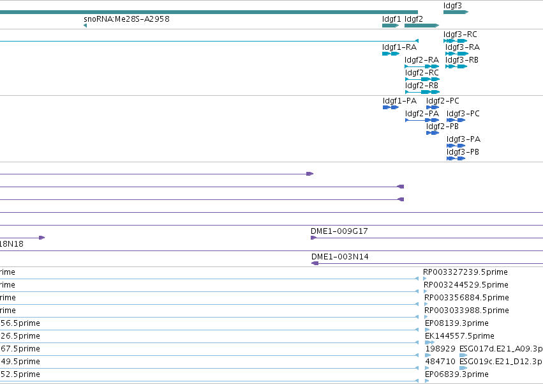Screen dimensions: 543x384
Task: Click the DME1-003N14 label
Action: [340, 257]
